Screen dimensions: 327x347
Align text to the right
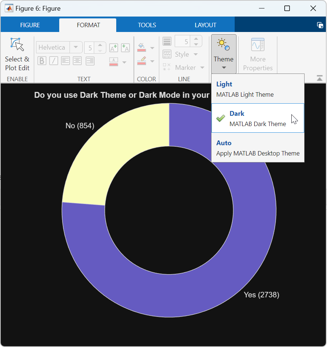[x=90, y=61]
